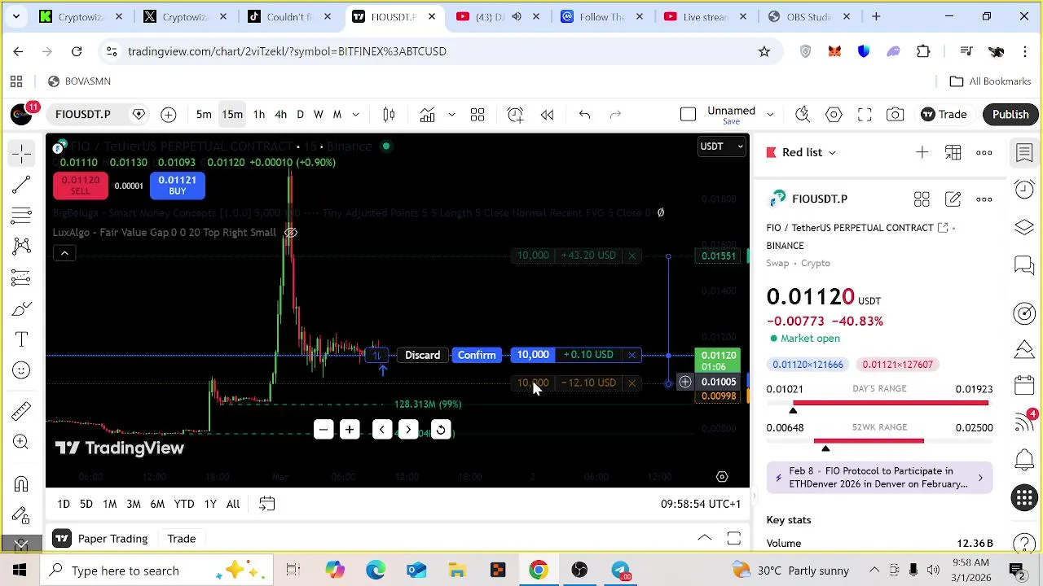1043x586 pixels.
Task: Select the ruler measure tool
Action: coord(22,411)
